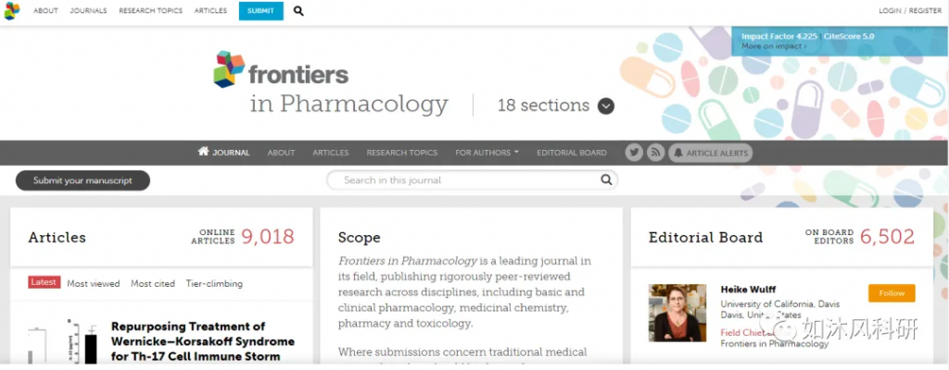Select the Tier-climbing tab
Viewport: 949px width, 370px height.
point(214,284)
